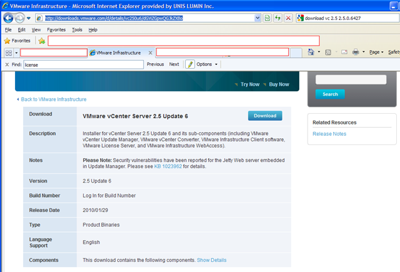Screen dimensions: 400x272
Task: Click 'Show Details' in the Components row
Action: click(x=211, y=260)
